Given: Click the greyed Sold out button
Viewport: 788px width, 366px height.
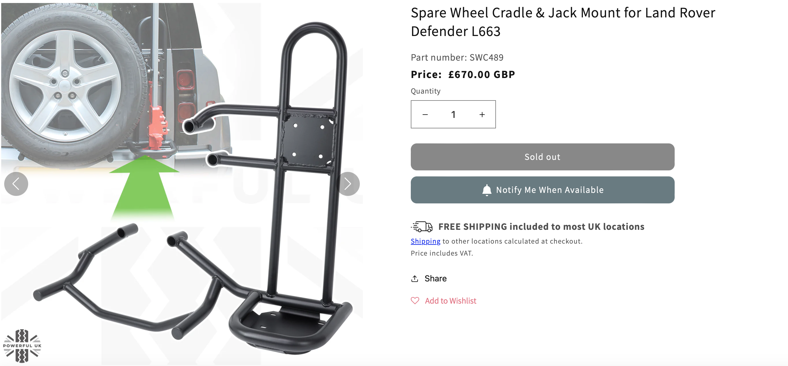Looking at the screenshot, I should pyautogui.click(x=542, y=157).
